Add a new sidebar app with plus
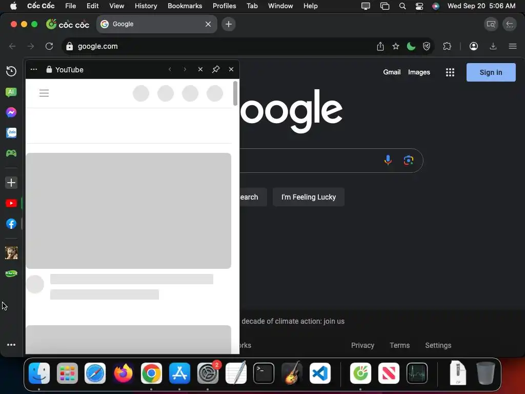The height and width of the screenshot is (394, 525). pyautogui.click(x=11, y=183)
